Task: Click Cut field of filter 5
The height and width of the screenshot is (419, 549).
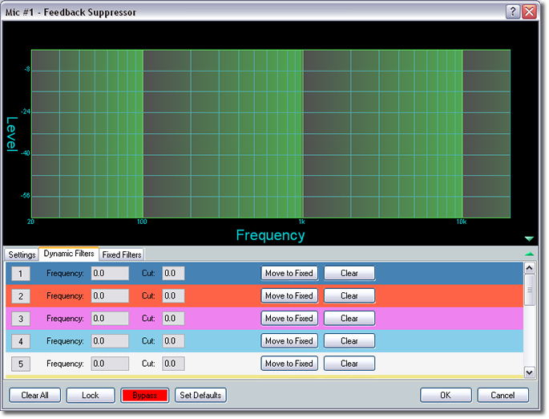Action: 173,364
